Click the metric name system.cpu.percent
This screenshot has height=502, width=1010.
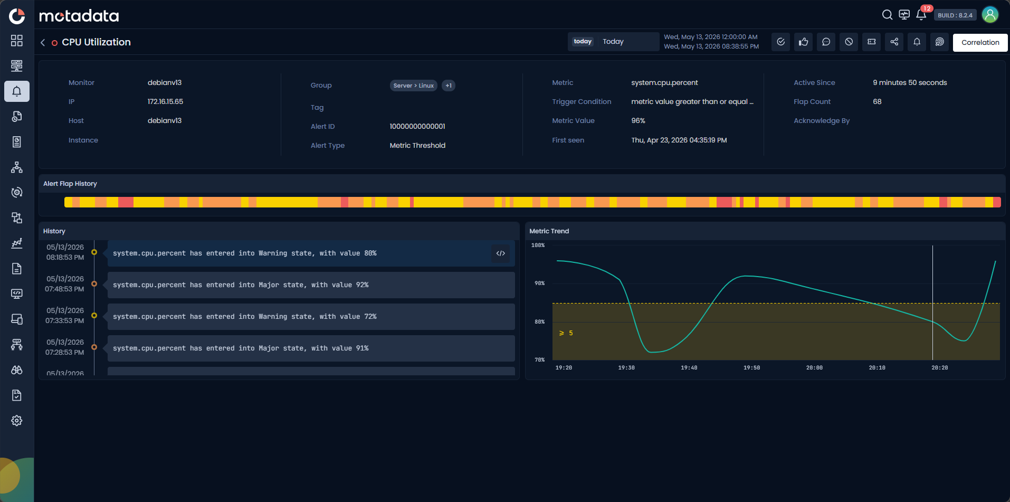point(664,83)
